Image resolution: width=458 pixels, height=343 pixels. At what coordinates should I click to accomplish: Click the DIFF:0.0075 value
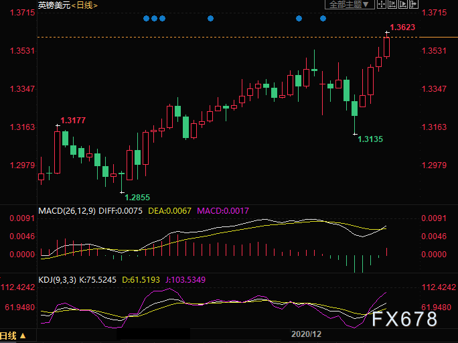(121, 211)
